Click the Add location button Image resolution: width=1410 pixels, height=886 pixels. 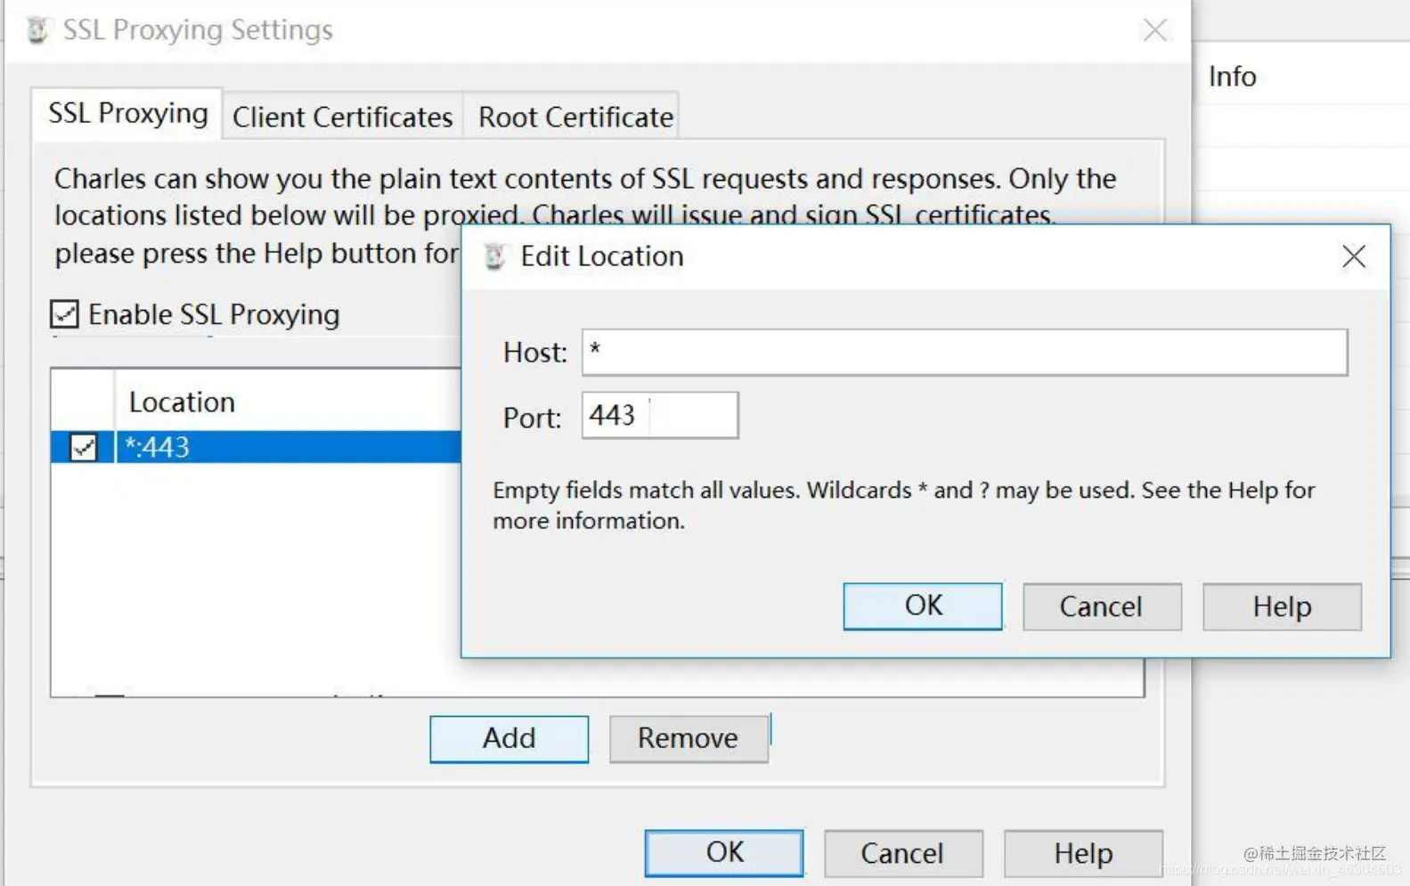509,738
